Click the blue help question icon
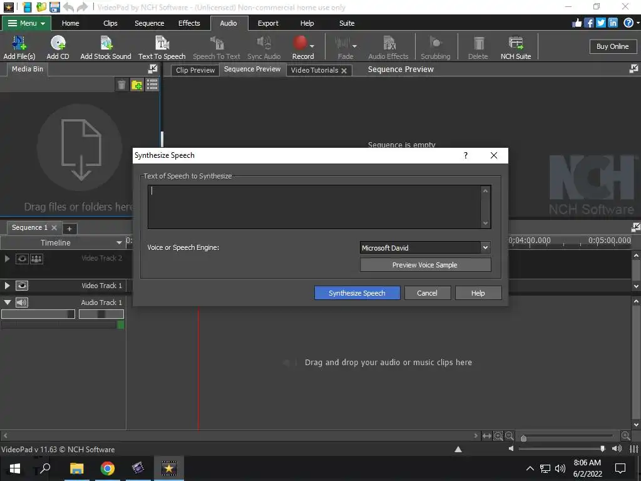The height and width of the screenshot is (481, 641). [628, 23]
